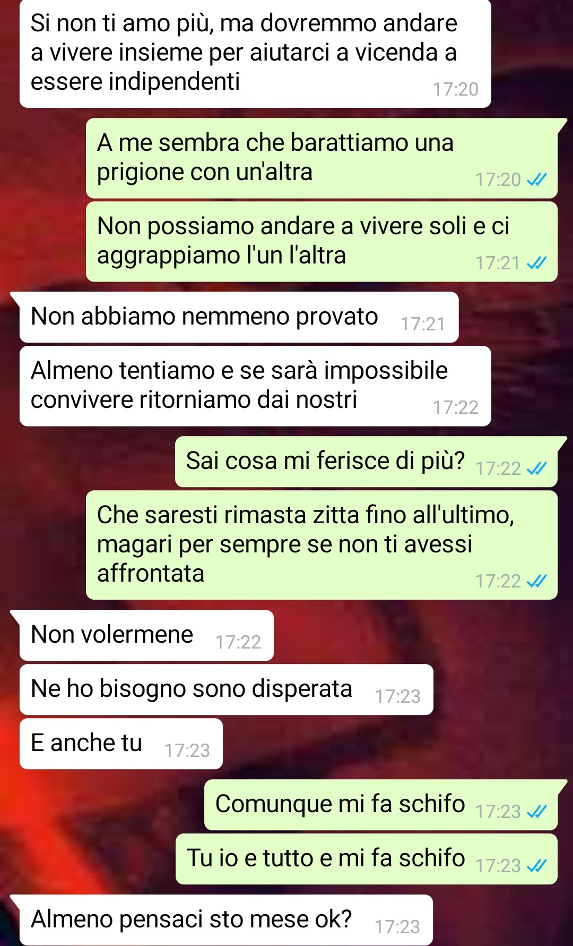
Task: Tap the read checkmarks on the 'affrontata' message
Action: pyautogui.click(x=536, y=581)
